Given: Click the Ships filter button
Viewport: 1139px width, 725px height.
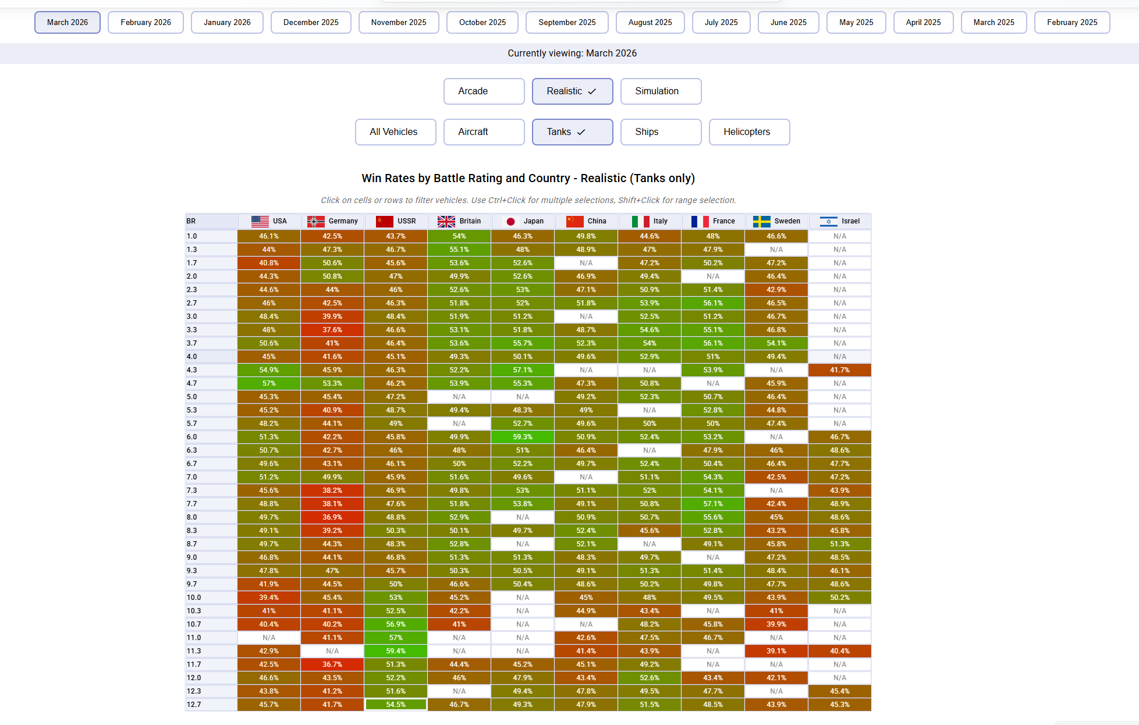Looking at the screenshot, I should point(661,132).
